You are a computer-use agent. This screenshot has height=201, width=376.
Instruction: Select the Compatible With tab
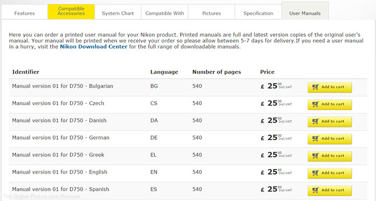click(x=164, y=13)
